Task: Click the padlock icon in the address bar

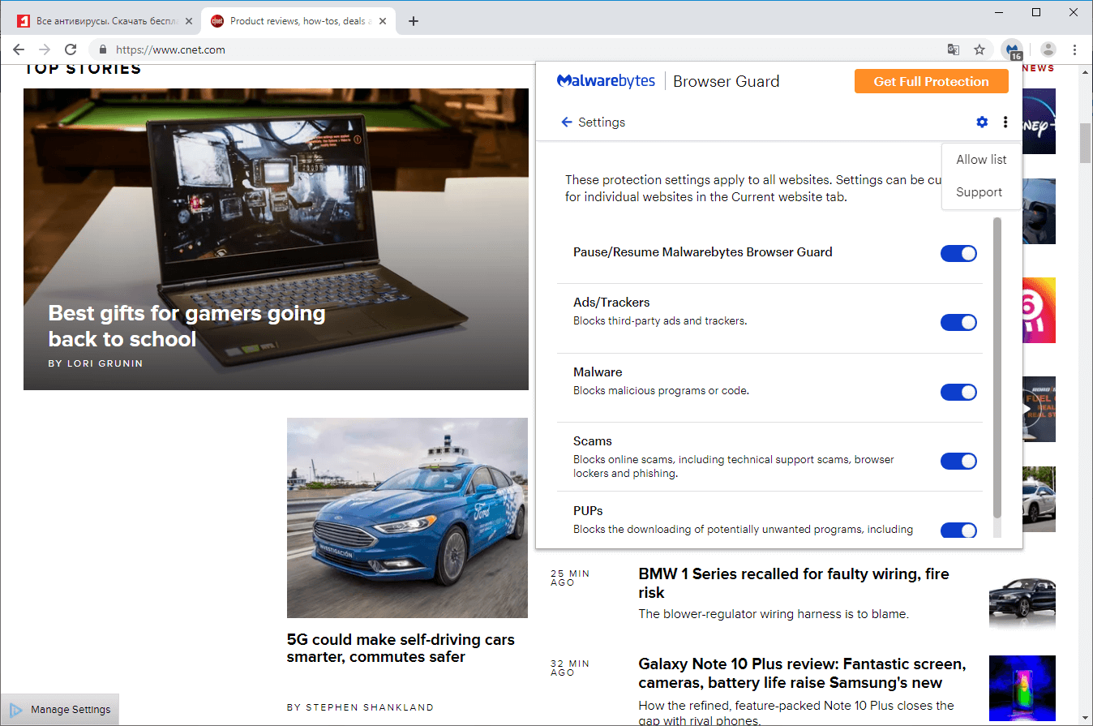Action: tap(102, 49)
